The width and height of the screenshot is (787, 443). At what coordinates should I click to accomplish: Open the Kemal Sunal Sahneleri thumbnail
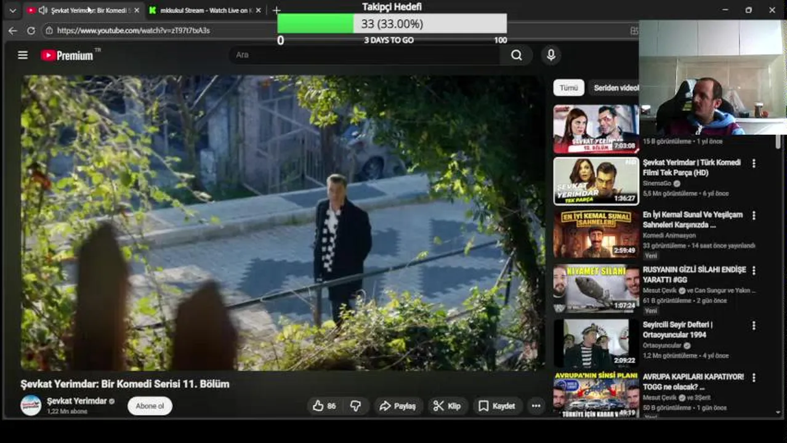(x=595, y=234)
